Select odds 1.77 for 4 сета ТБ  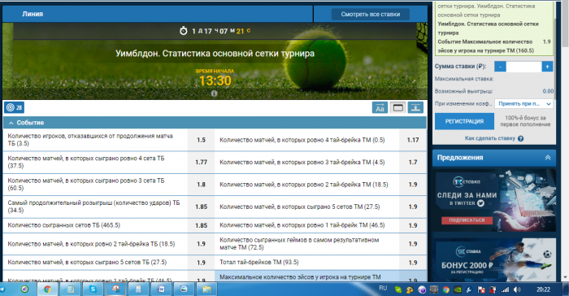201,162
